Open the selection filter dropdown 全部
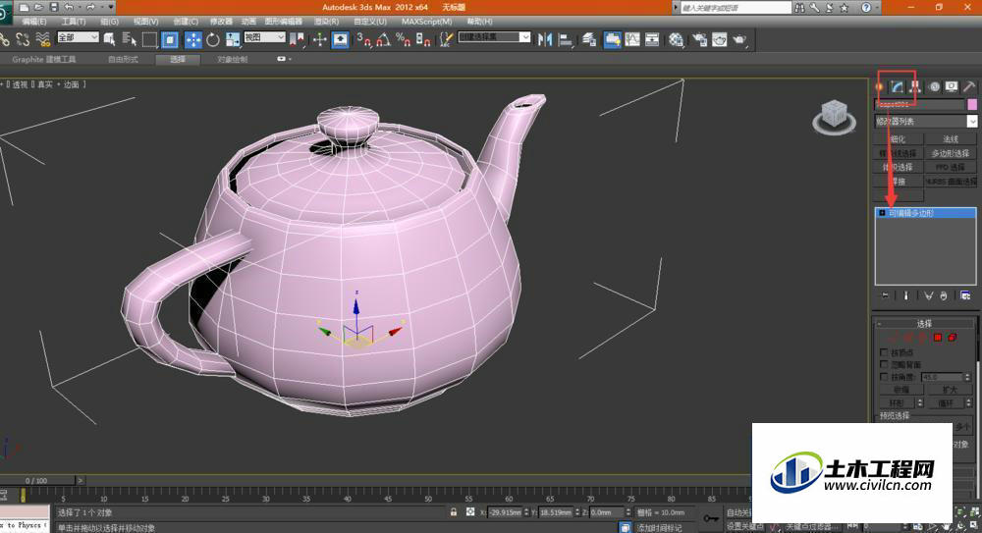This screenshot has height=533, width=982. point(79,37)
